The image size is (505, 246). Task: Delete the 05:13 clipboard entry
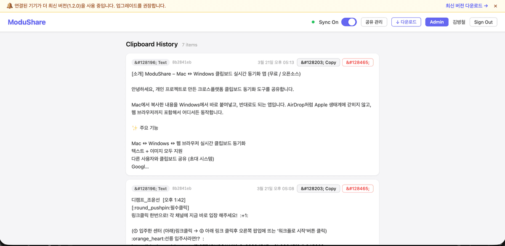pyautogui.click(x=357, y=63)
